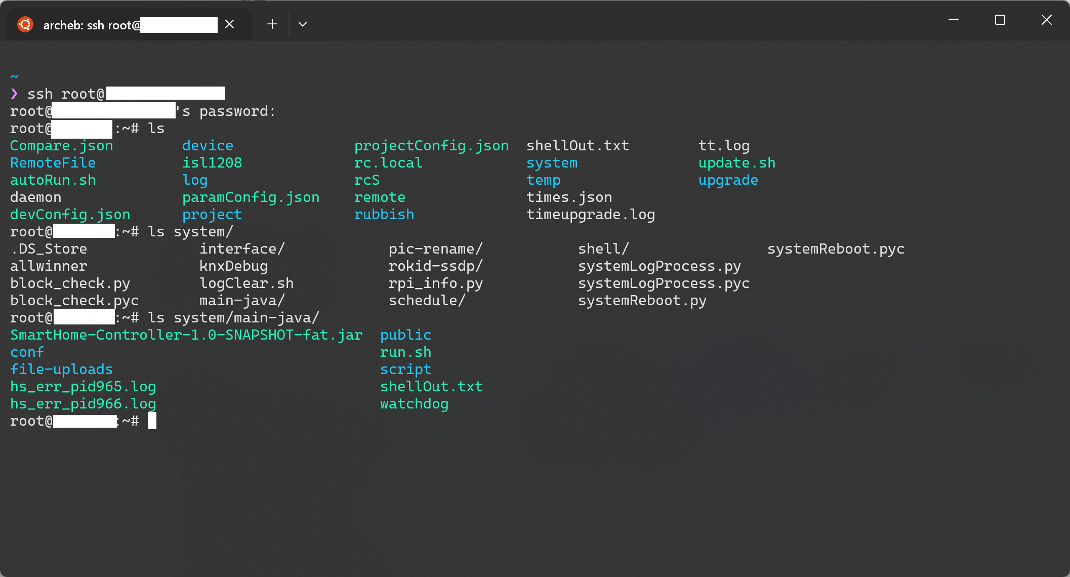Viewport: 1070px width, 577px height.
Task: Minimize the terminal window
Action: coord(954,20)
